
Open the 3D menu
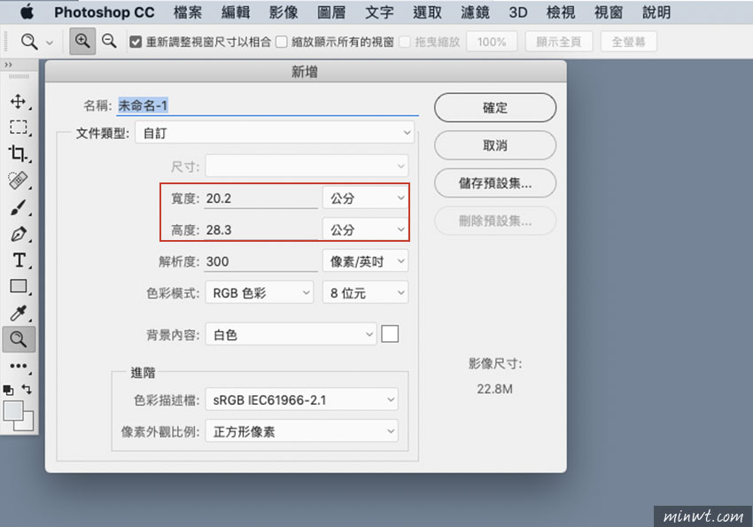coord(518,12)
